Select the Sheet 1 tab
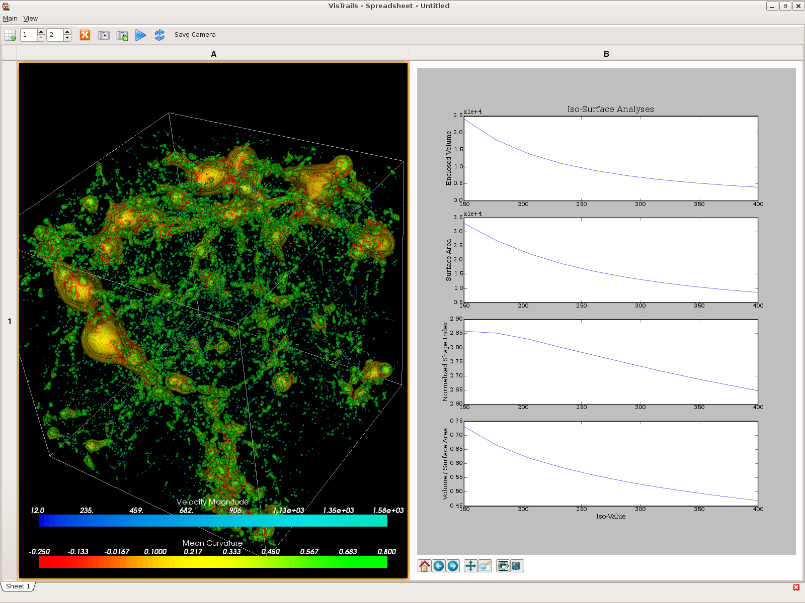The width and height of the screenshot is (805, 603). coord(18,586)
